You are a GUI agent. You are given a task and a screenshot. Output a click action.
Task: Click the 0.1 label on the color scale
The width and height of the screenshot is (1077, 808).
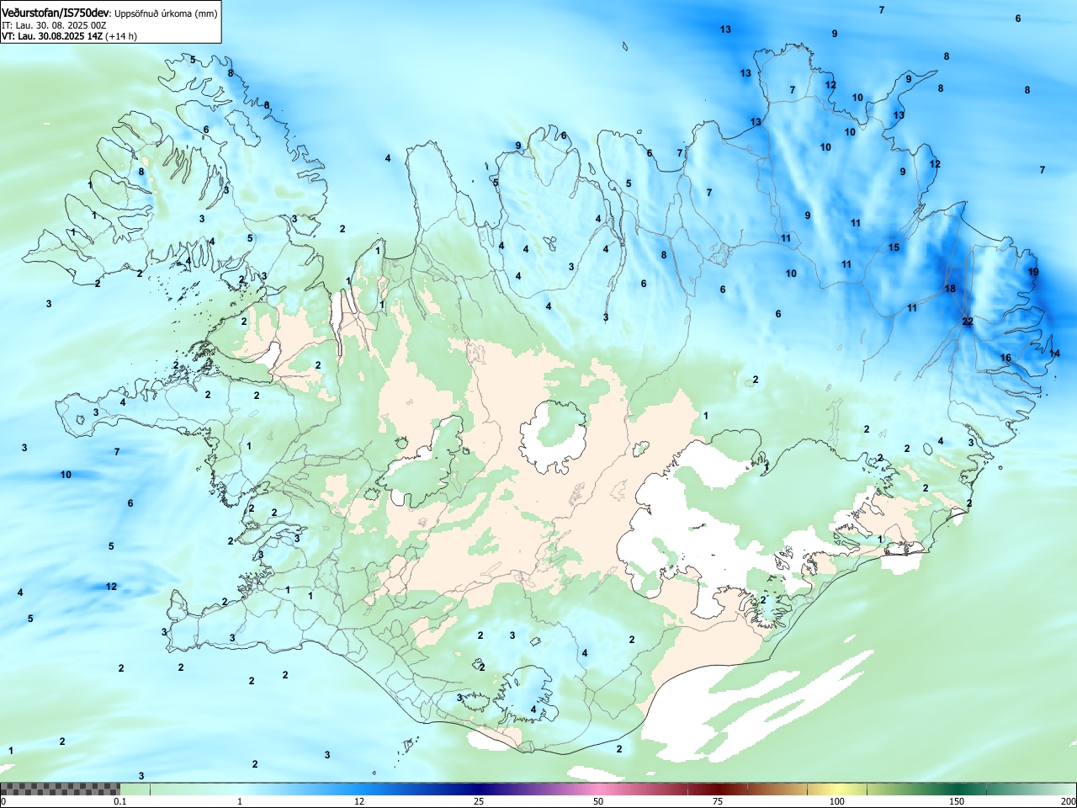click(120, 801)
